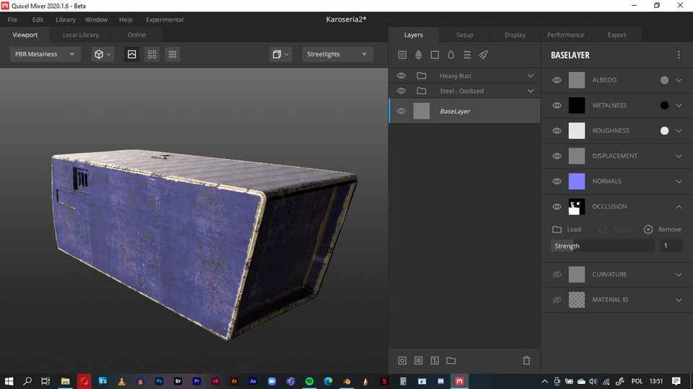
Task: Hide the Heavy Rust layer group
Action: 401,76
